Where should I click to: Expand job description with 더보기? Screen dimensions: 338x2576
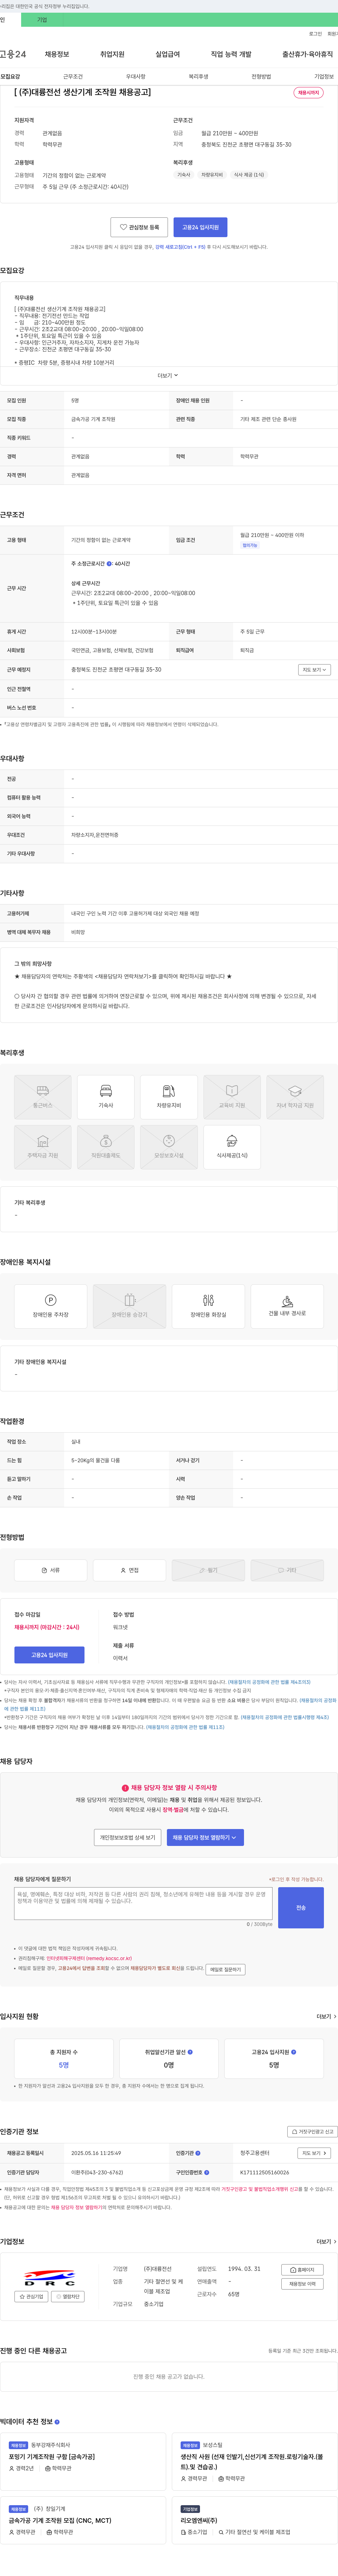168,376
